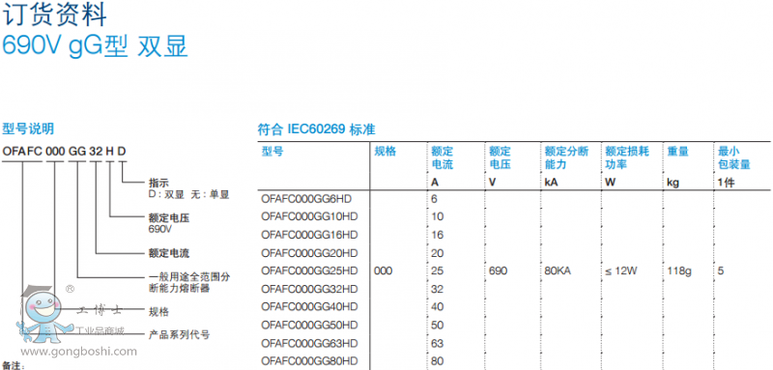Click the 80KA breaking capacity value

(558, 270)
